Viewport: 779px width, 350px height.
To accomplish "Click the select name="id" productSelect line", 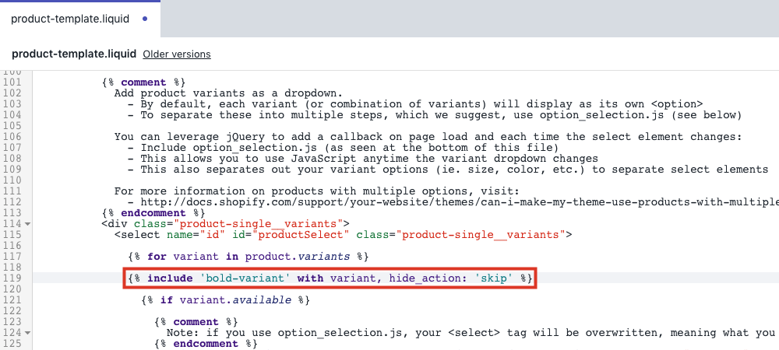I will 343,234.
